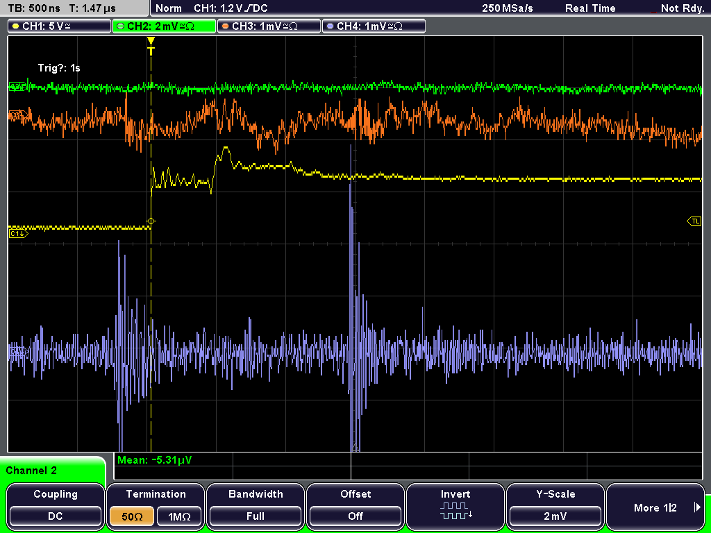Image resolution: width=711 pixels, height=533 pixels.
Task: Open the Bandwidth Full setting
Action: 256,506
